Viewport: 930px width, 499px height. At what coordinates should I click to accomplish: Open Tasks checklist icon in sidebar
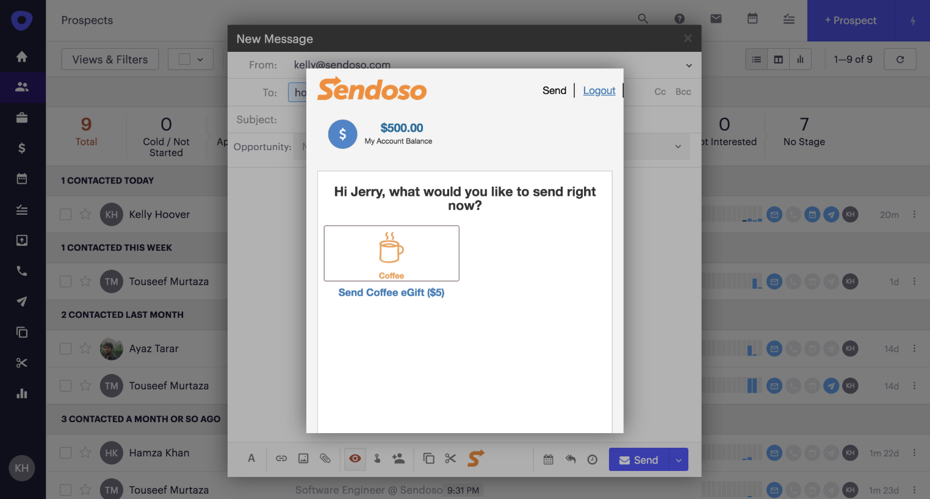(22, 210)
